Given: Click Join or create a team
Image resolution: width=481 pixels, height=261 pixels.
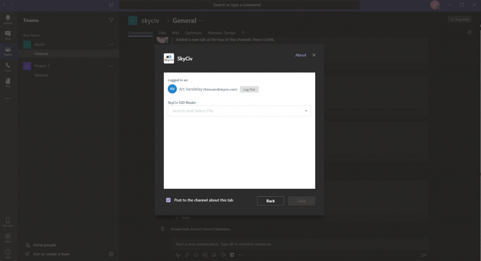Looking at the screenshot, I should coord(51,254).
